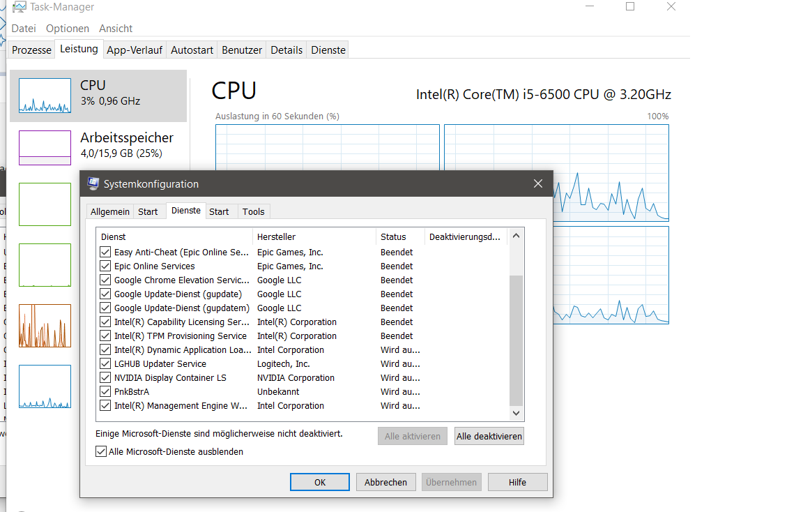The height and width of the screenshot is (512, 803).
Task: Click the Übernehmen button
Action: [451, 482]
